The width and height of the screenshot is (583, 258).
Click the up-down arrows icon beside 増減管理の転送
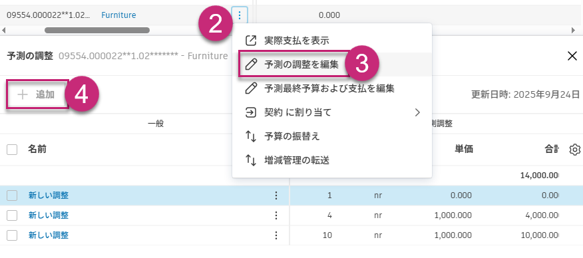click(252, 160)
